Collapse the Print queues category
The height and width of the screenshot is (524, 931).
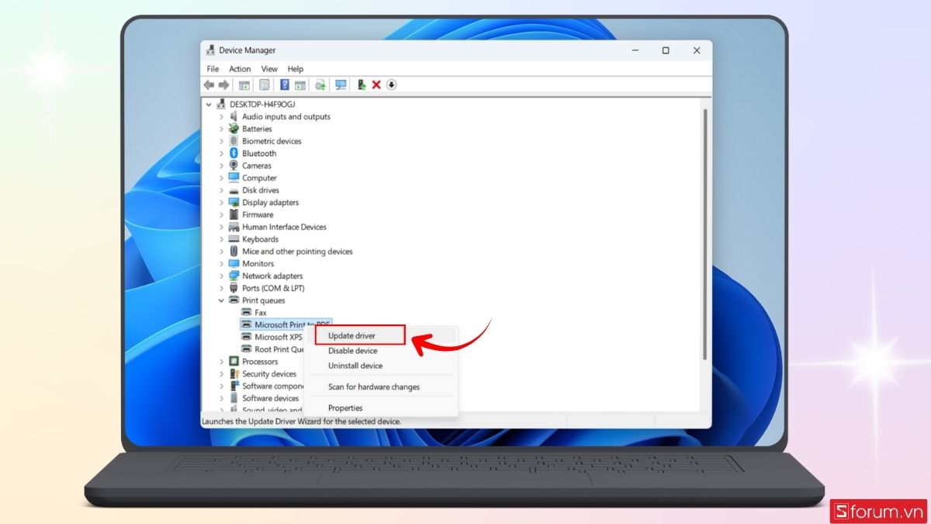click(x=221, y=300)
